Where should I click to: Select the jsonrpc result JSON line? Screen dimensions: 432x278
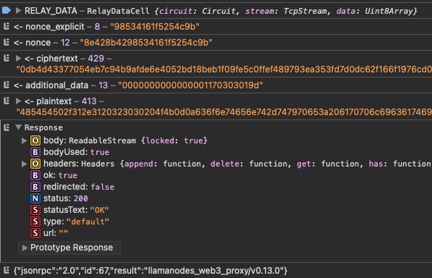point(151,271)
